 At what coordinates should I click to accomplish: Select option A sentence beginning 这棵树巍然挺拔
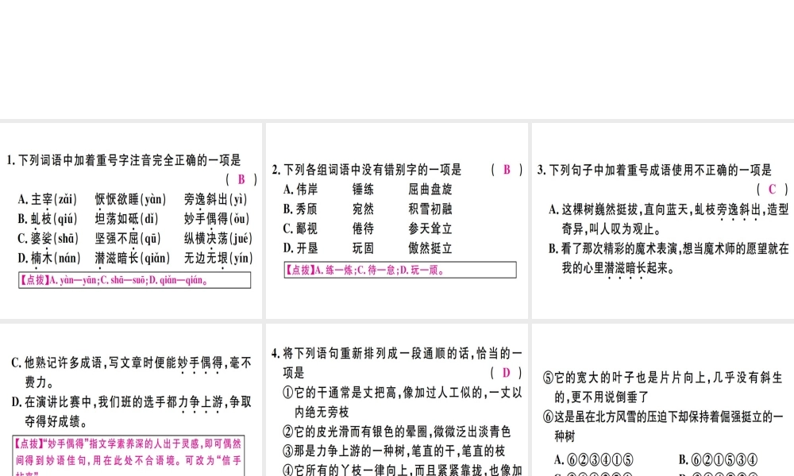(669, 219)
